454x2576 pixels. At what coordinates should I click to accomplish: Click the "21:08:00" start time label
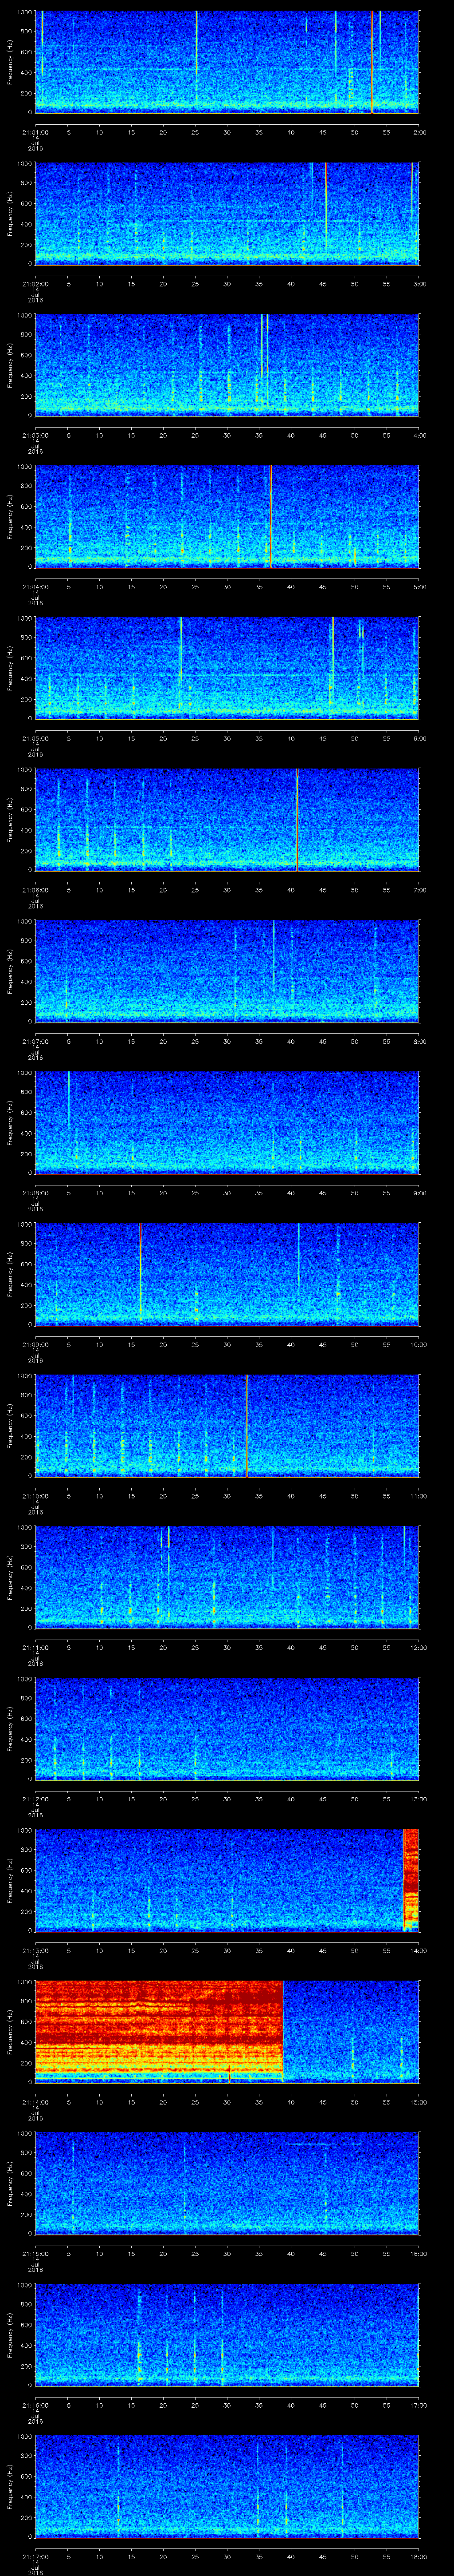[x=36, y=1192]
